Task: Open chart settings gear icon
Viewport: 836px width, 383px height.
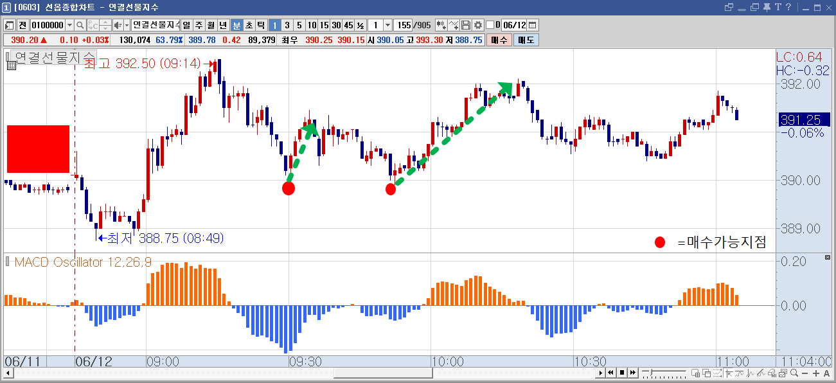Action: 477,25
